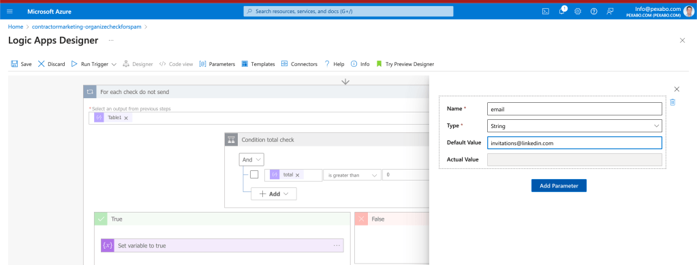Open the Type dropdown showing String
The width and height of the screenshot is (697, 265).
[x=574, y=126]
